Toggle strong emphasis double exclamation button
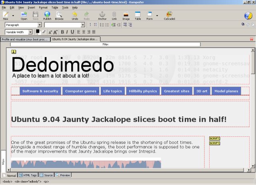The image size is (256, 185). 95,25
